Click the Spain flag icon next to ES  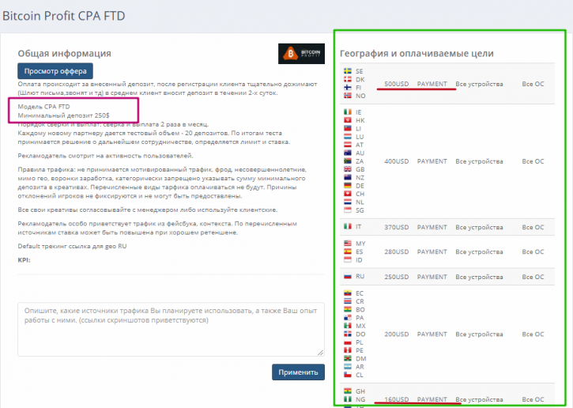348,251
